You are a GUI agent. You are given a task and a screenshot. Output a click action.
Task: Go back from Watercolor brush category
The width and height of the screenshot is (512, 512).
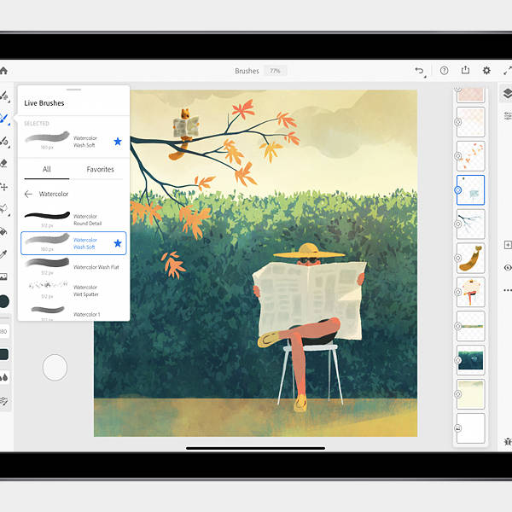pos(28,194)
